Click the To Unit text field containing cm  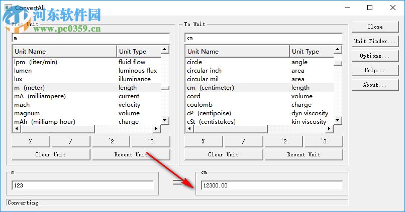click(x=264, y=38)
